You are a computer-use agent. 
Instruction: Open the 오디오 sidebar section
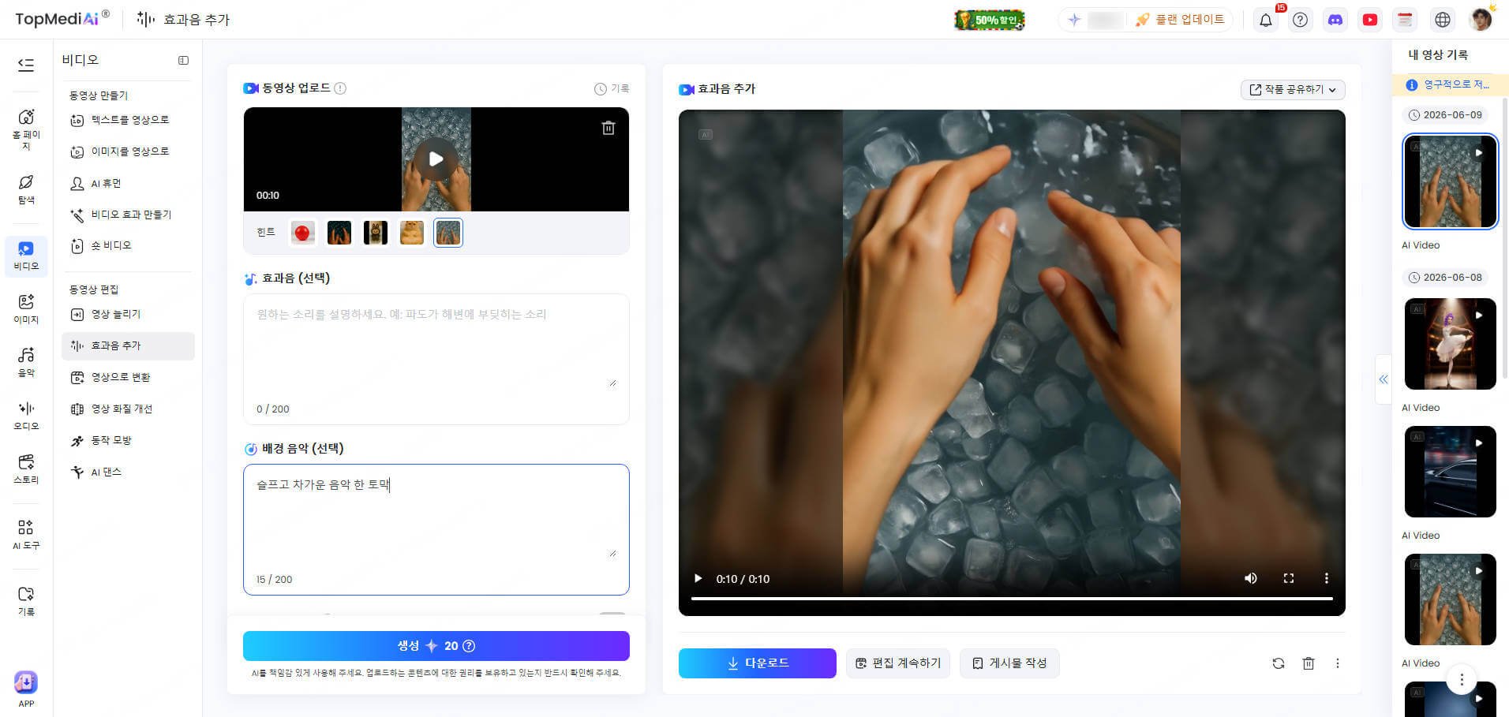tap(26, 416)
